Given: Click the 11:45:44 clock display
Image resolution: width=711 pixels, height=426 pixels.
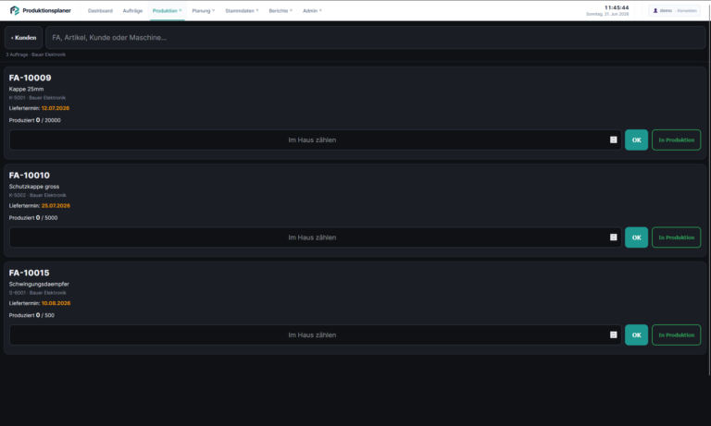Looking at the screenshot, I should tap(617, 7).
